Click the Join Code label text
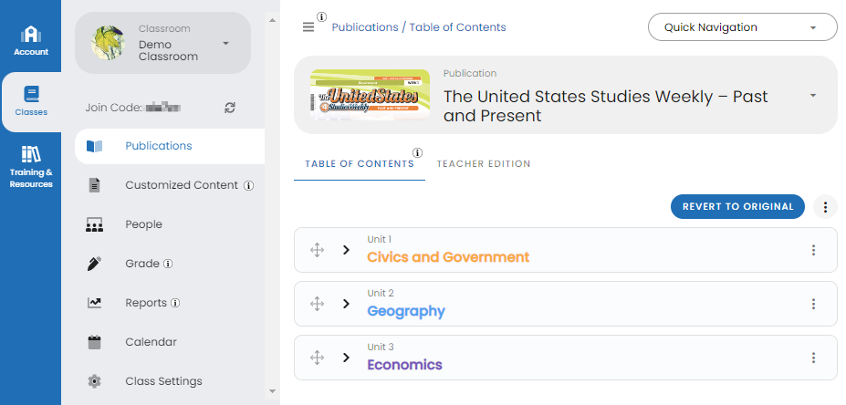The height and width of the screenshot is (405, 846). coord(113,108)
